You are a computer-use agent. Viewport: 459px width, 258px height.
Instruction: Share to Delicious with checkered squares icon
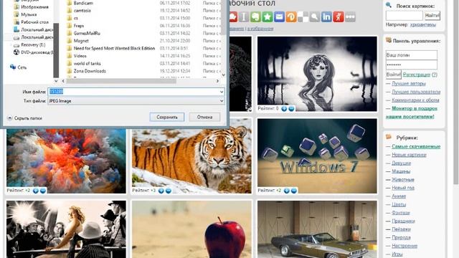(303, 17)
